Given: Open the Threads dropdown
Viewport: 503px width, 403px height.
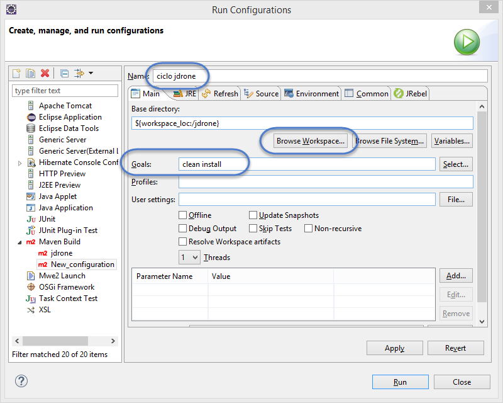Looking at the screenshot, I should [x=190, y=258].
